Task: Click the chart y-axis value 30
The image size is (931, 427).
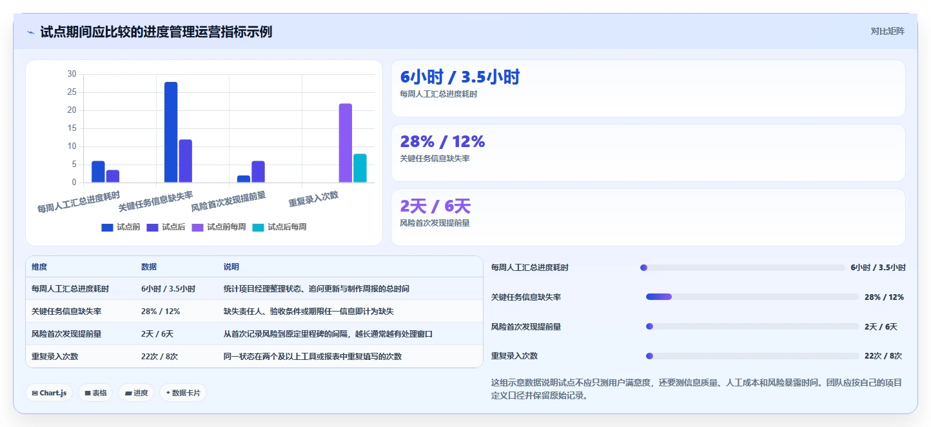Action: click(x=72, y=74)
